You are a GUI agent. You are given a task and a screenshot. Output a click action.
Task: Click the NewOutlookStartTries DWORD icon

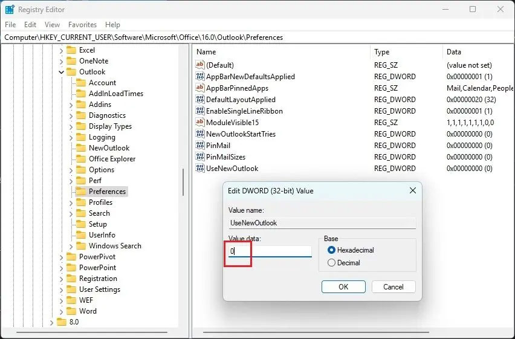click(199, 134)
